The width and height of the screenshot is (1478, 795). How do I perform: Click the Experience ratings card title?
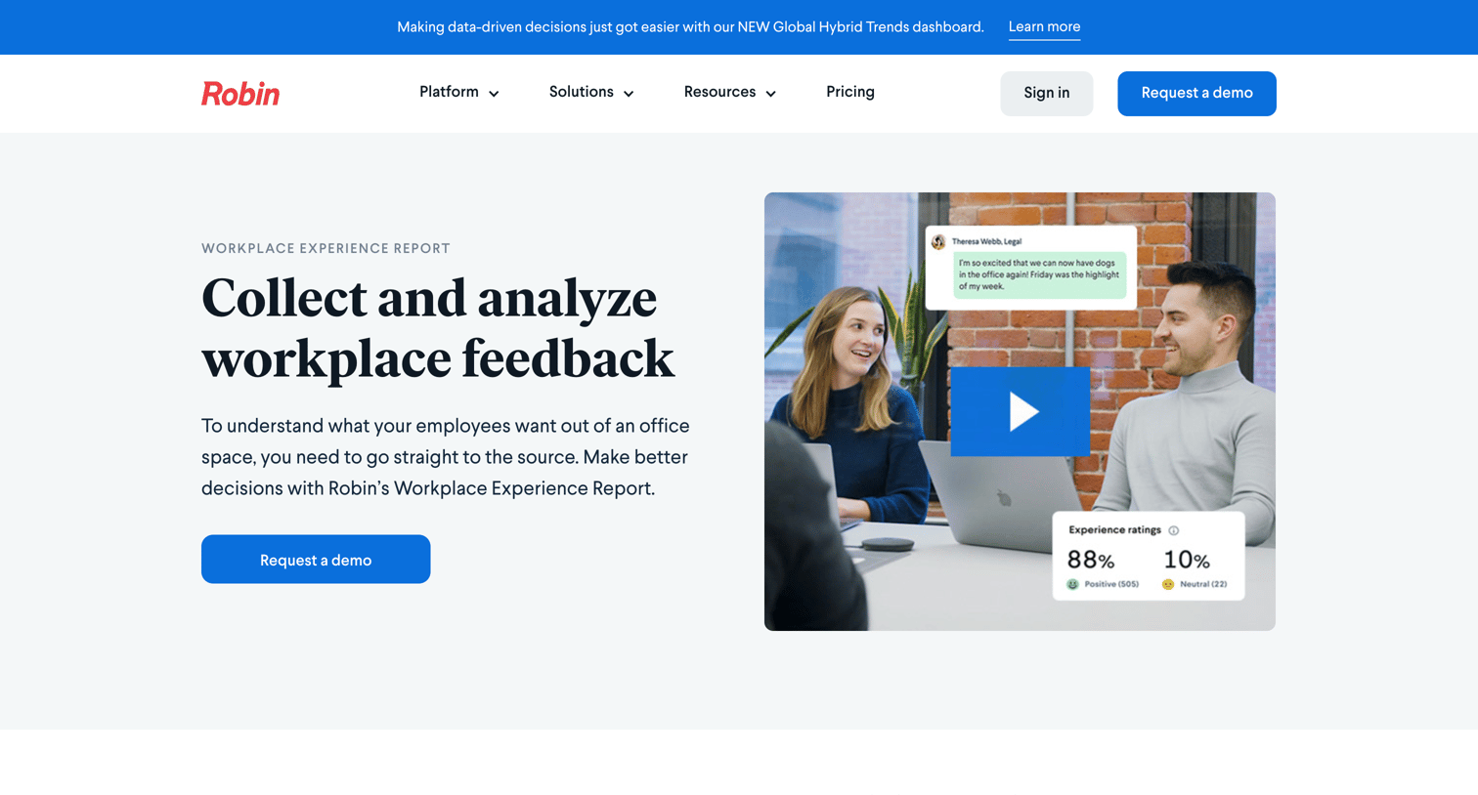1114,530
